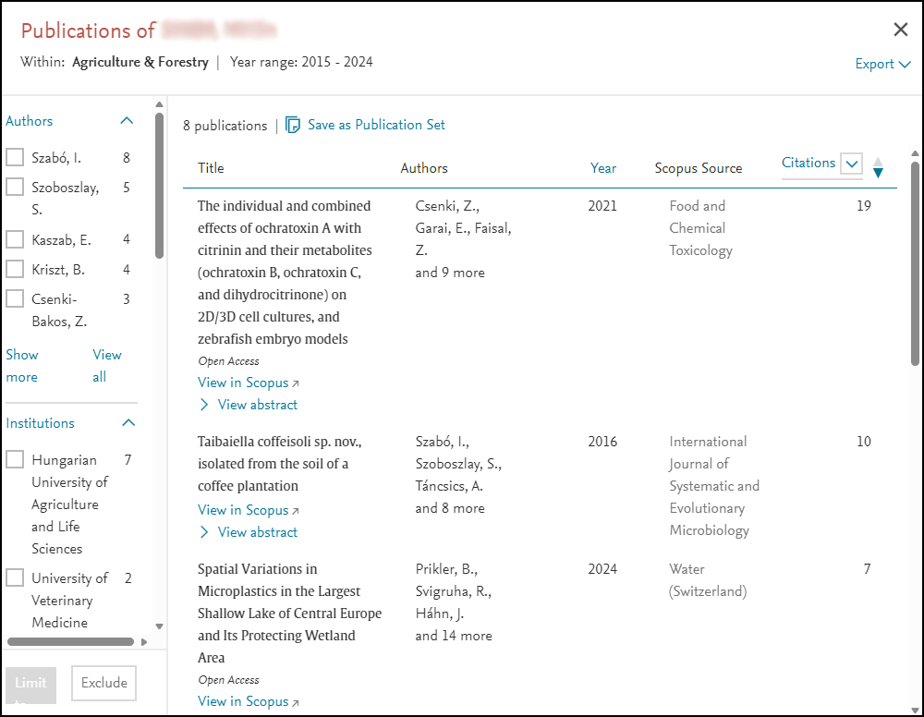
Task: Close the Publications dialog
Action: tap(900, 30)
